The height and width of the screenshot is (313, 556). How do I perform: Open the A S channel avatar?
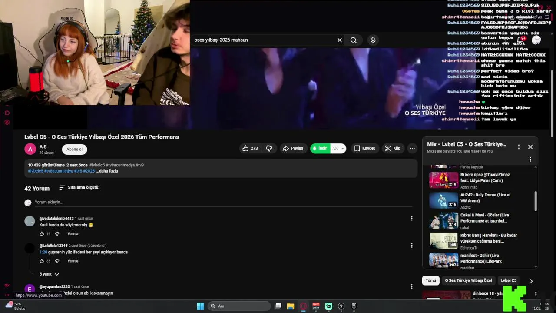30,149
